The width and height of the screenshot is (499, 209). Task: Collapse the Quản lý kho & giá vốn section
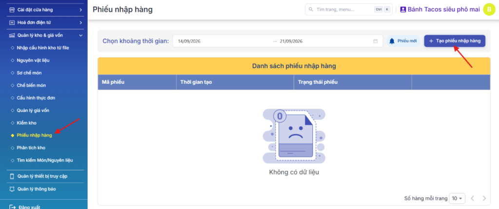81,35
